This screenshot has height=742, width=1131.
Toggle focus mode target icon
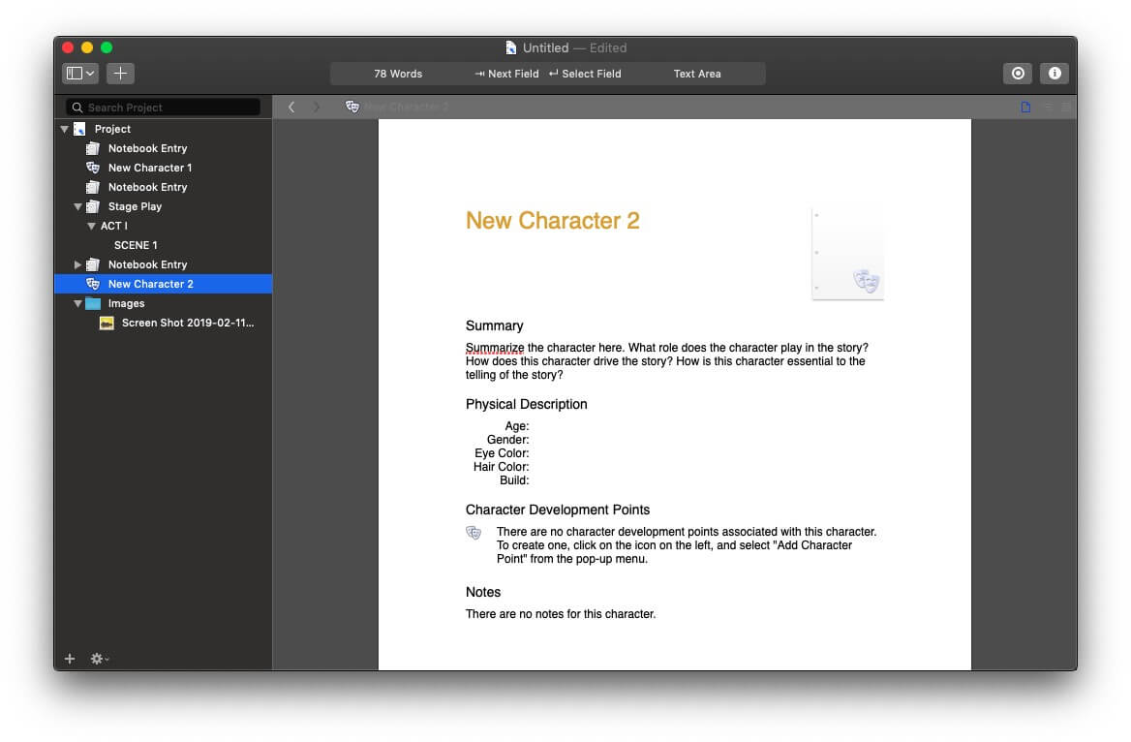[x=1018, y=73]
